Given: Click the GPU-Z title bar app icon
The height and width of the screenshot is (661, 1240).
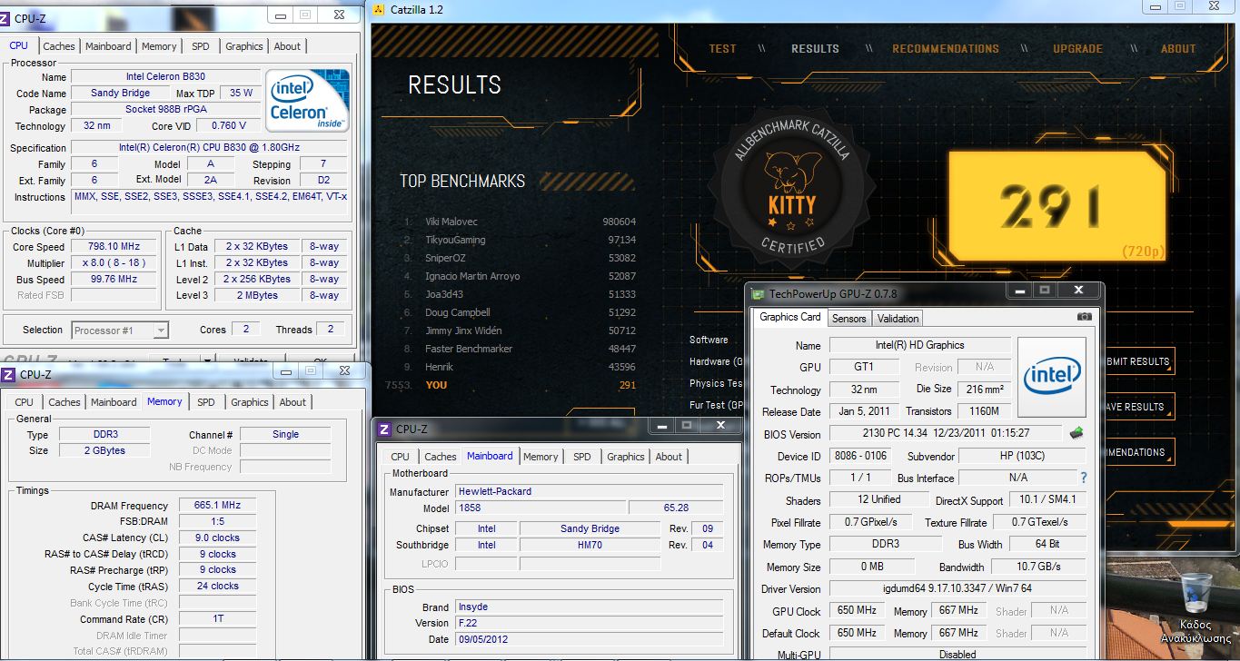Looking at the screenshot, I should pos(757,293).
